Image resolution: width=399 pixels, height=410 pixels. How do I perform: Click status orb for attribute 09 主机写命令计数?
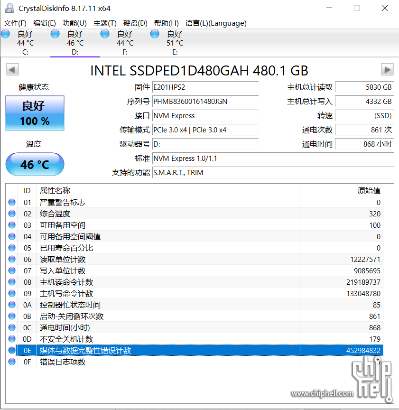(x=12, y=293)
